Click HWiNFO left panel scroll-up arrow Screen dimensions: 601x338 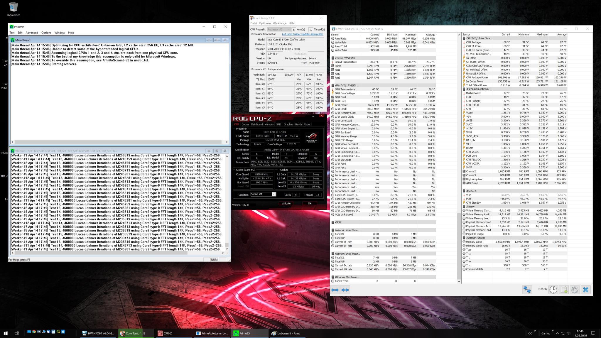pos(459,35)
